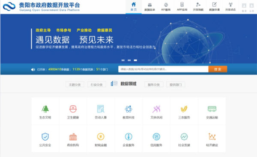Focus the keyword search input field
This screenshot has height=157, width=257.
(x=163, y=69)
